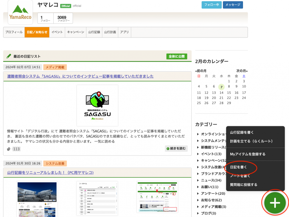Click the システム改善 category tag
Viewport: 289px width, 217px height.
point(55,163)
